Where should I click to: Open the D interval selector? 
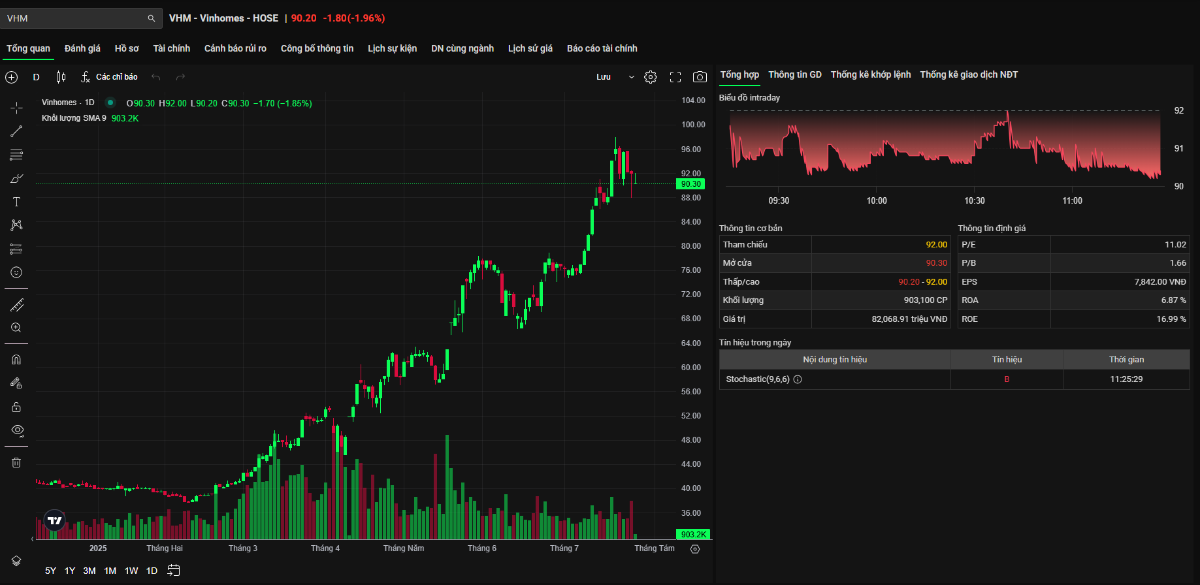tap(37, 77)
